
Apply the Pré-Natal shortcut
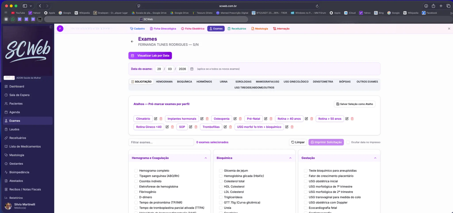253,119
